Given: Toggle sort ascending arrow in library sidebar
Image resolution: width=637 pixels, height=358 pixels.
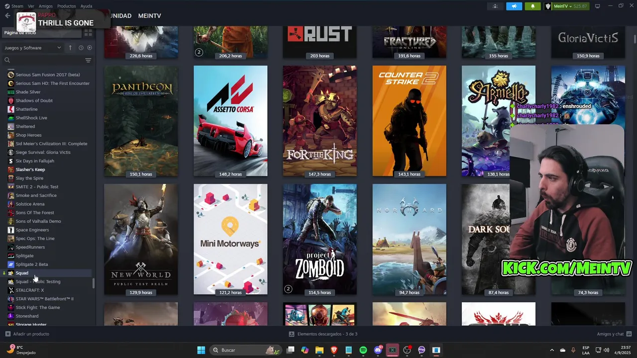Looking at the screenshot, I should coord(70,48).
